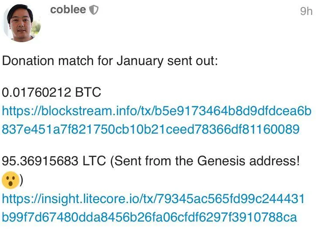Open the blockstream.info transaction link
Screen dimensions: 316x229
coord(156,111)
